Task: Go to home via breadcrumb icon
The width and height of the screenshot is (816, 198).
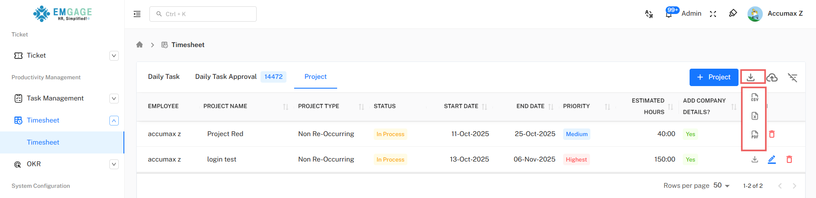Action: pyautogui.click(x=139, y=45)
